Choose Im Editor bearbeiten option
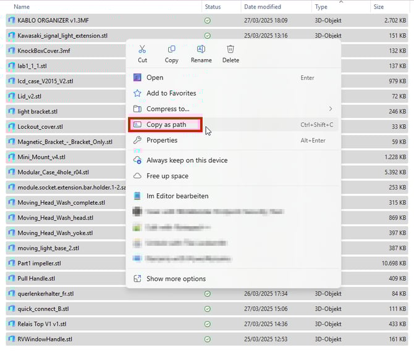 point(177,196)
